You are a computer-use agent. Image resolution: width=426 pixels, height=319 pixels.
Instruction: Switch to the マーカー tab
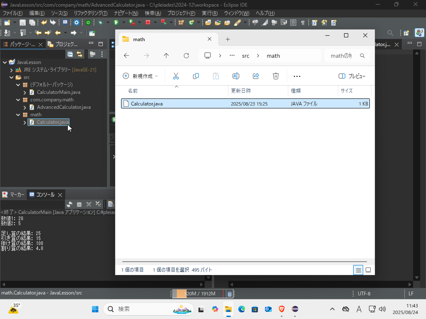13,195
